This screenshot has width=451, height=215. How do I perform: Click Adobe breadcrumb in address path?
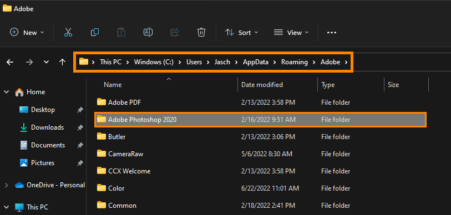pos(331,62)
